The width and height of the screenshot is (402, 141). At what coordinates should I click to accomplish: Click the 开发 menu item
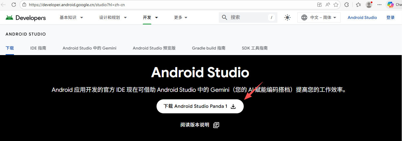tap(147, 17)
